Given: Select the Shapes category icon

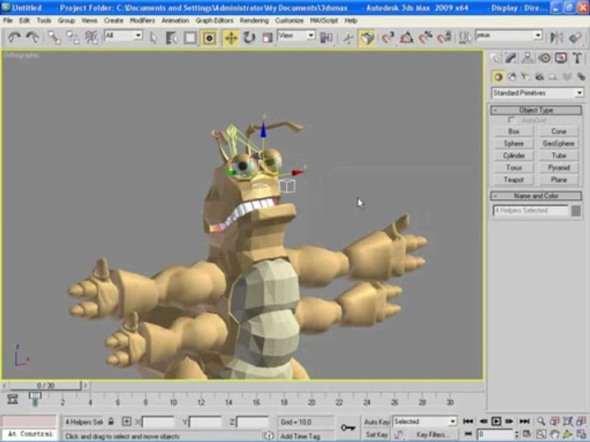Looking at the screenshot, I should pyautogui.click(x=512, y=77).
